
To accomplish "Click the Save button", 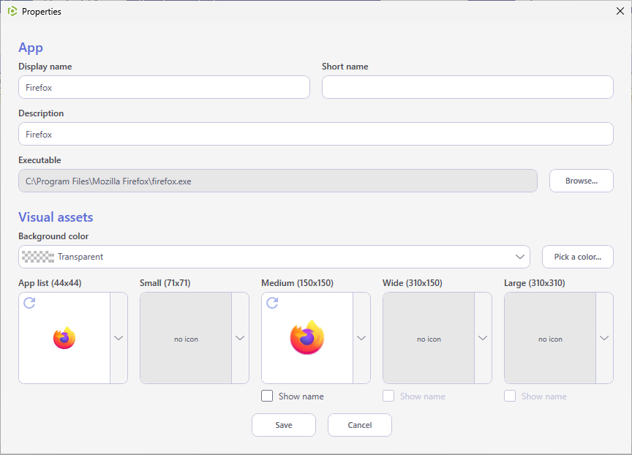I will [284, 425].
